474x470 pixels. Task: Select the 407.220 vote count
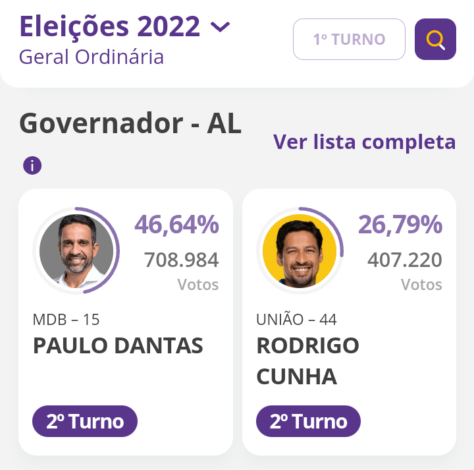click(405, 260)
